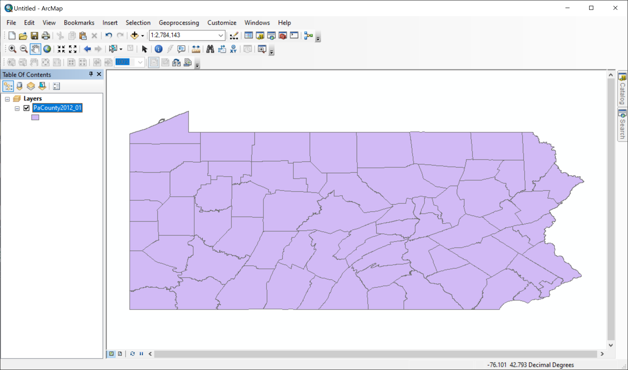Switch TOC to List By Visibility
The image size is (628, 370).
pos(31,86)
